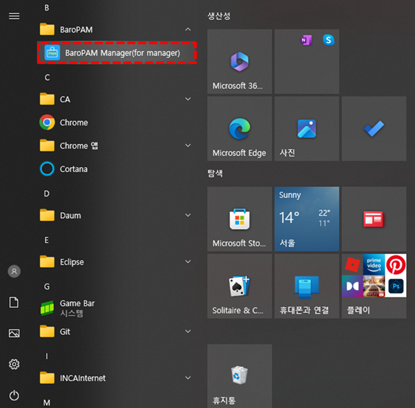Launch Solitaire & Casual Games tile
The width and height of the screenshot is (415, 408).
240,286
